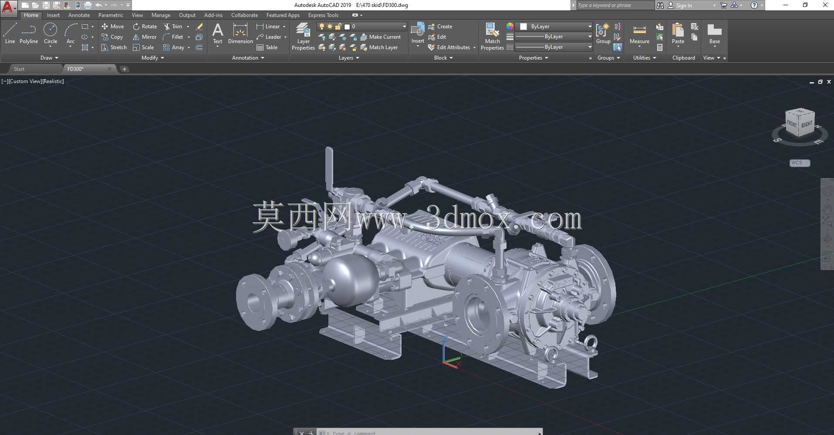
Task: Click the new drawing tab plus button
Action: coord(125,69)
